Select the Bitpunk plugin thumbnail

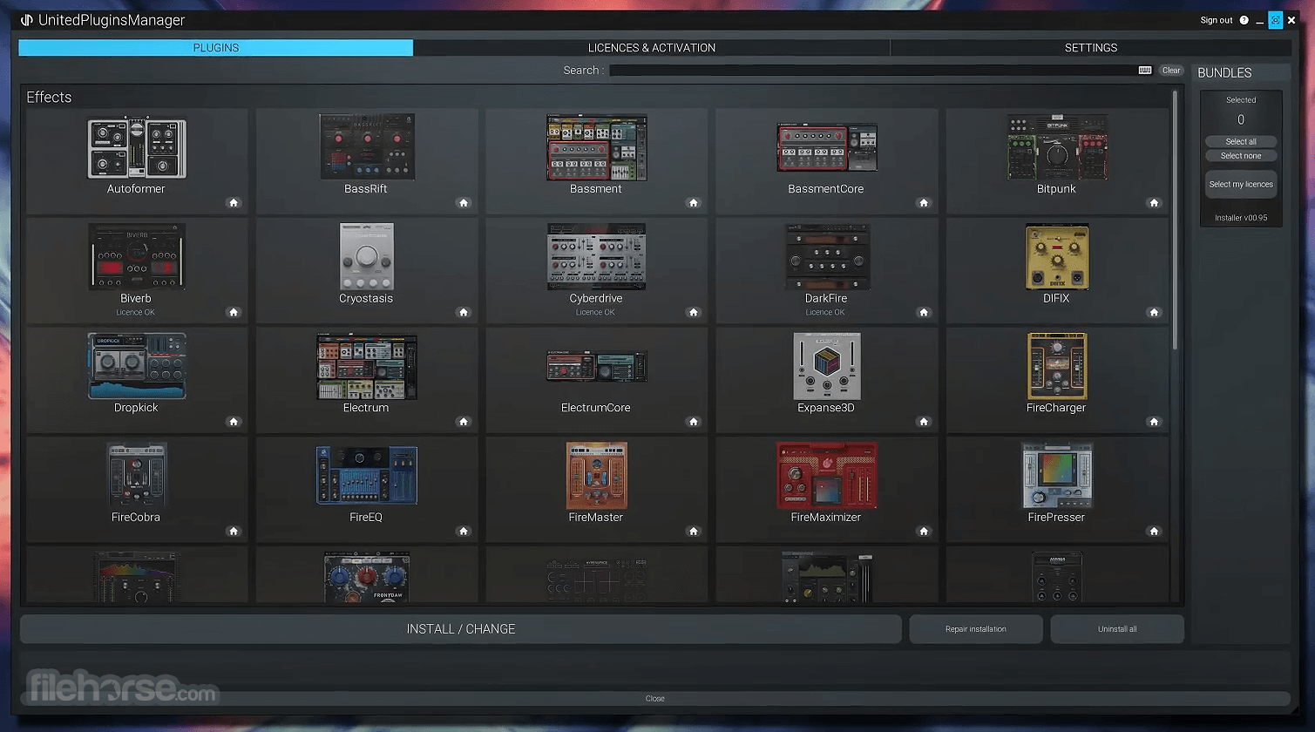tap(1057, 147)
